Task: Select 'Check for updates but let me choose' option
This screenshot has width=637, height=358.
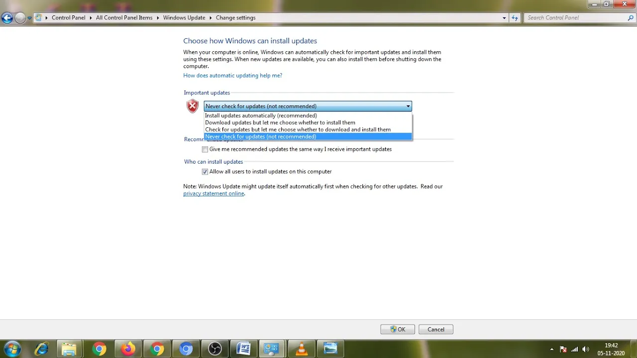Action: pos(308,129)
